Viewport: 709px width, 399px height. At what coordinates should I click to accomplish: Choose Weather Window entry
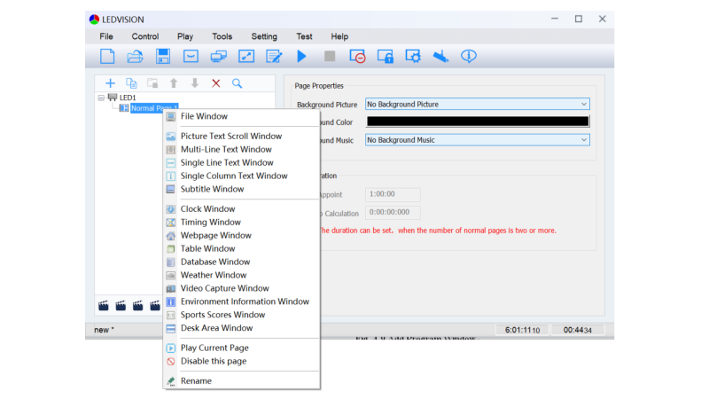click(x=241, y=275)
